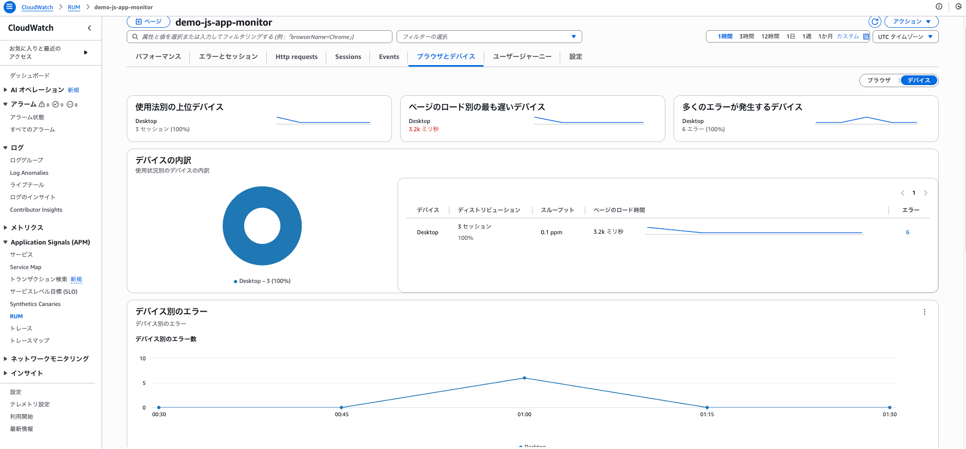This screenshot has width=966, height=449.
Task: Collapse the CloudWatch sidebar with chevron
Action: point(90,28)
